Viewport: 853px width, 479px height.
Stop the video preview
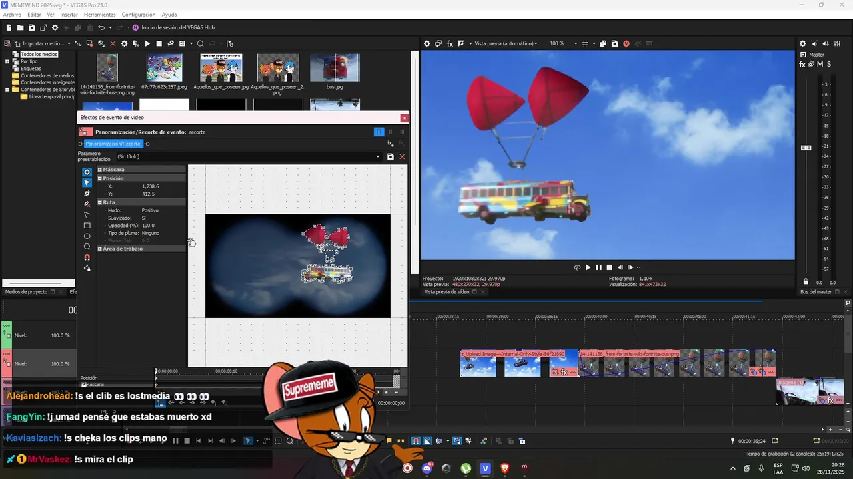pyautogui.click(x=609, y=267)
